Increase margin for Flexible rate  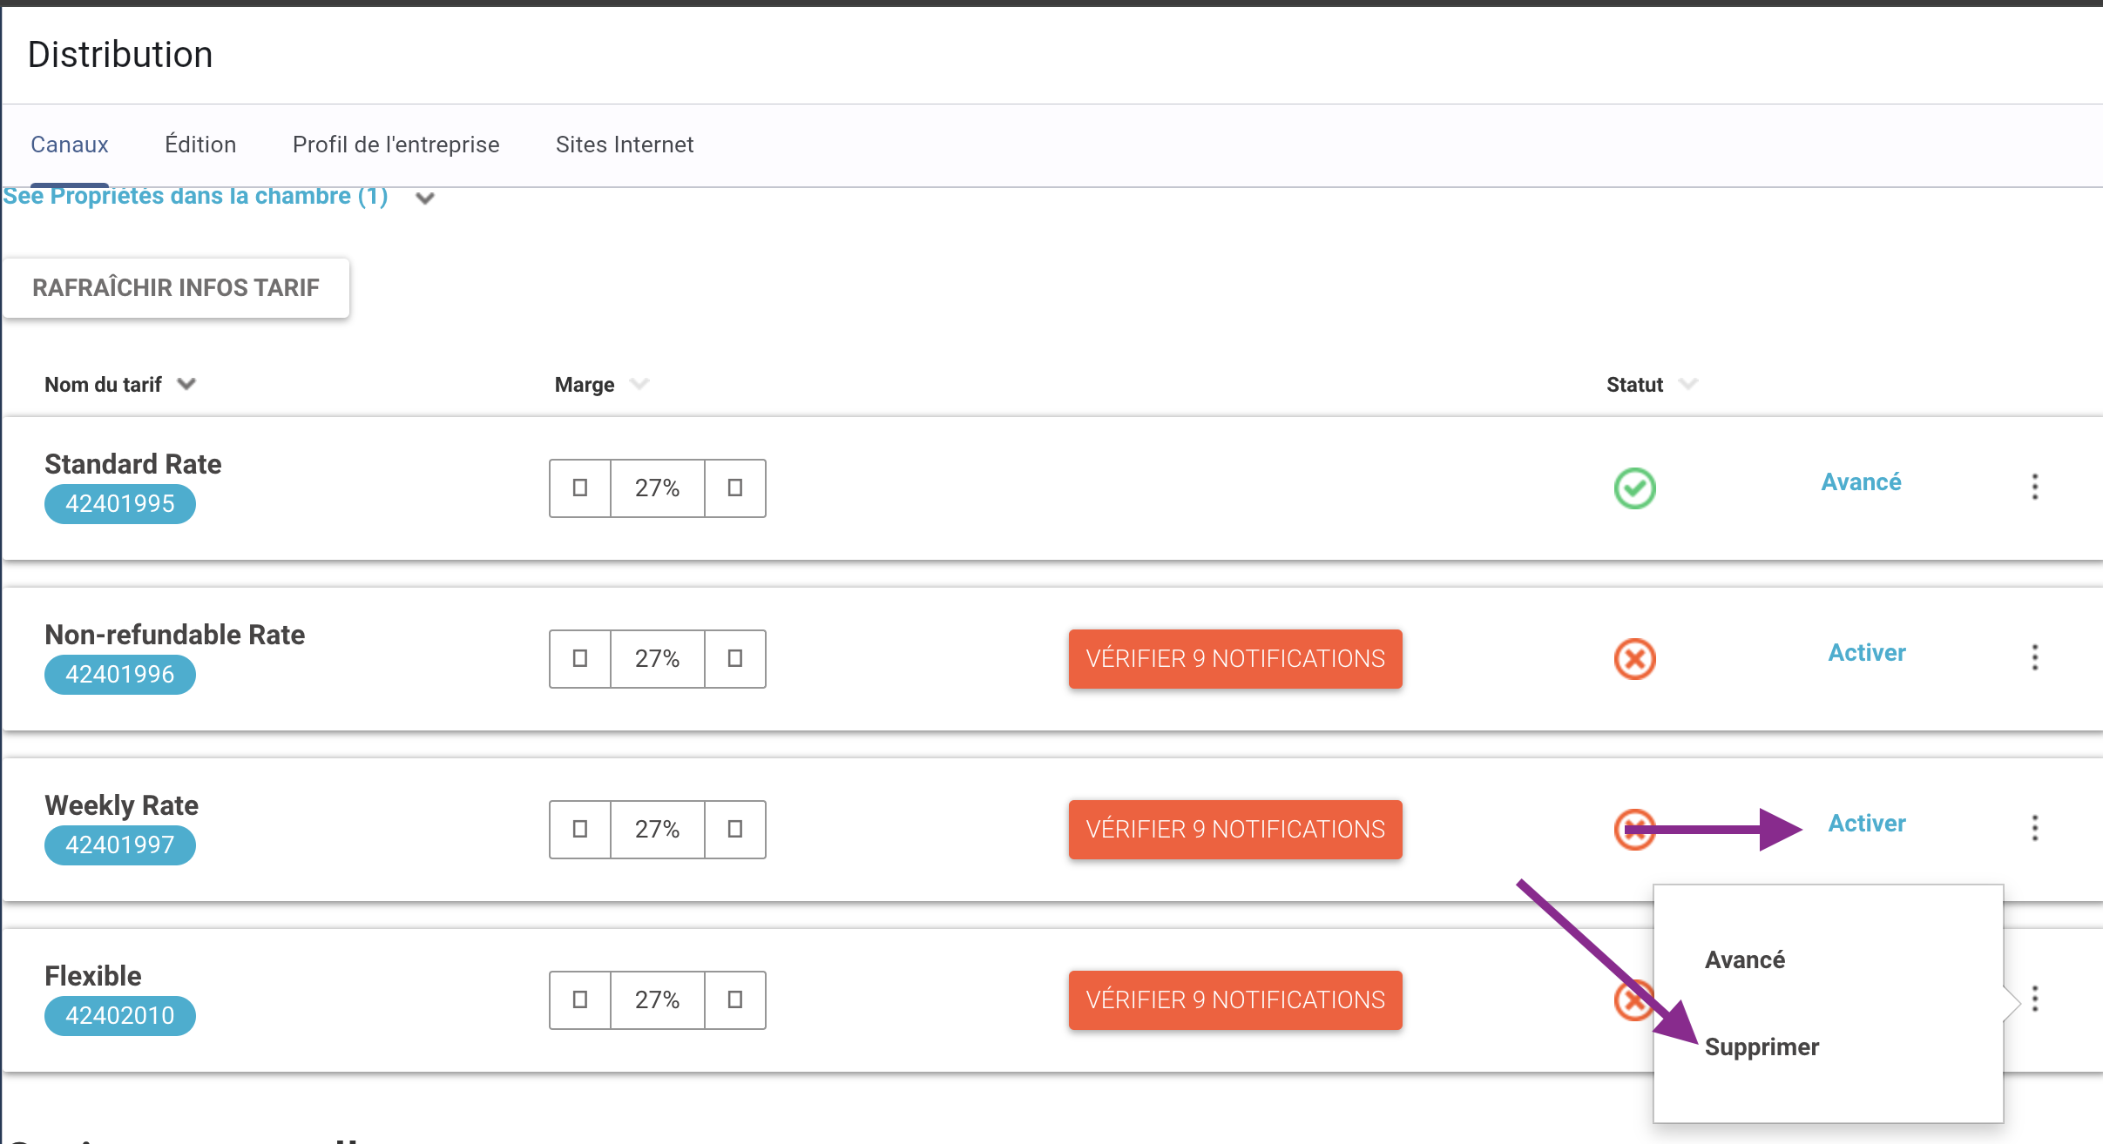(x=735, y=999)
